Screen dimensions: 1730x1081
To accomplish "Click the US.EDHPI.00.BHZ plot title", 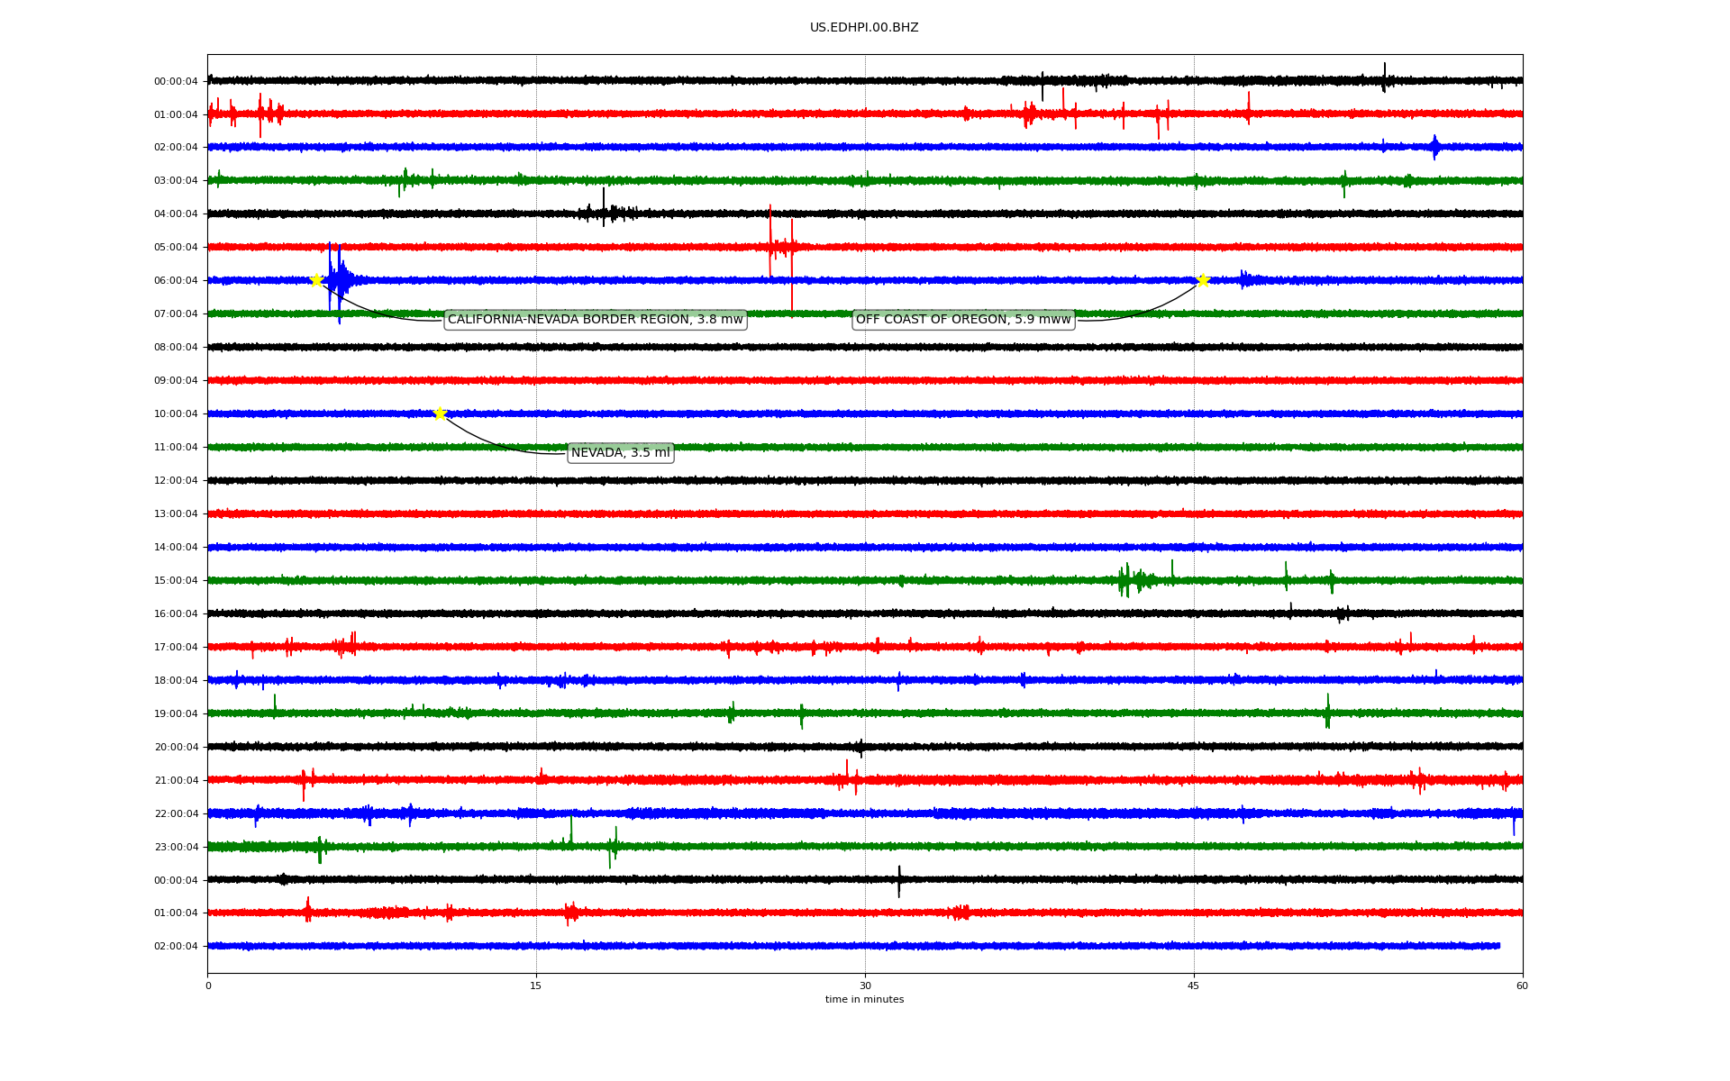I will (863, 28).
